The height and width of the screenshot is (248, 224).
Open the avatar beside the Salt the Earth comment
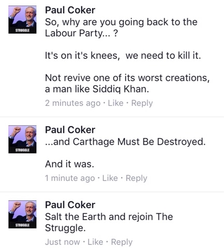coord(22,214)
